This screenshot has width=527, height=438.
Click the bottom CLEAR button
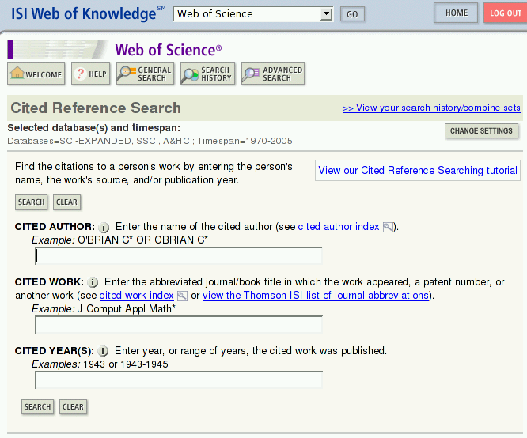(x=73, y=407)
